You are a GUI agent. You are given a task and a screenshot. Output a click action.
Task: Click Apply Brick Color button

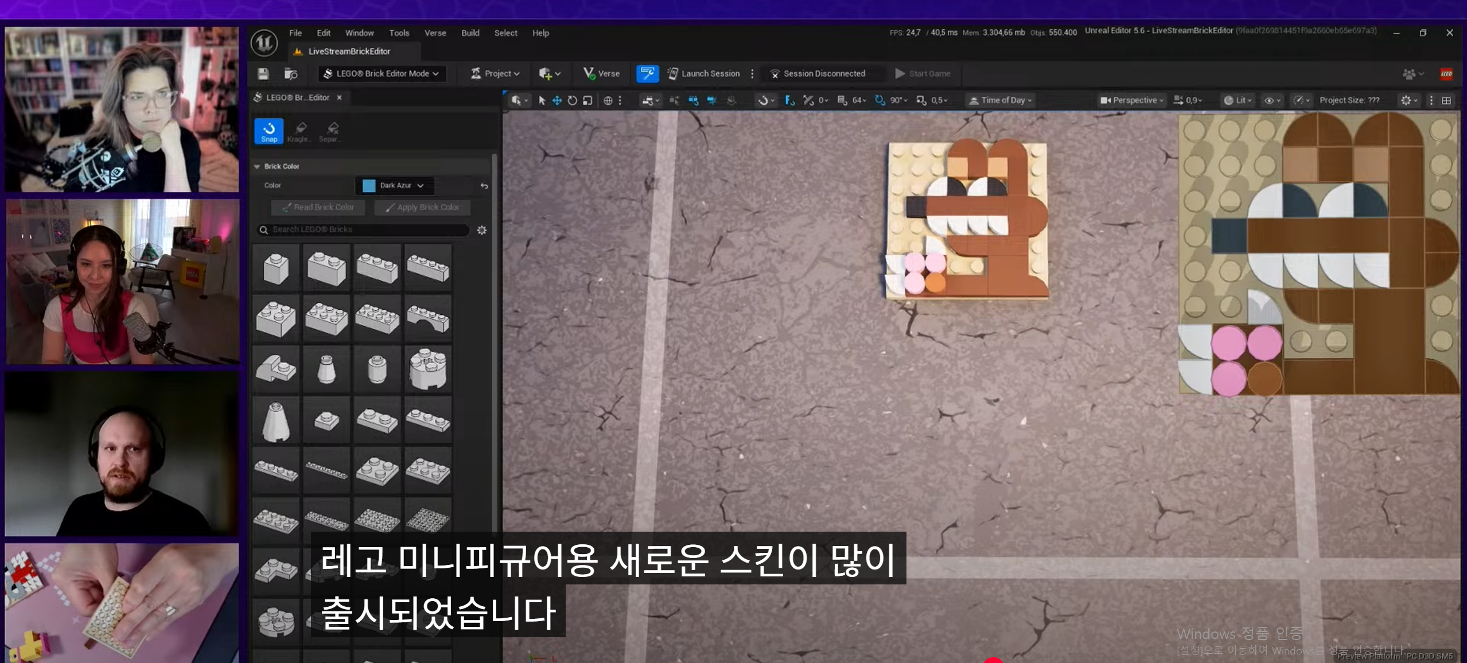(422, 207)
